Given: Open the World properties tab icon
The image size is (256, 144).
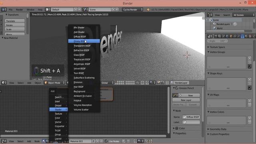Looking at the screenshot, I should tap(227, 36).
